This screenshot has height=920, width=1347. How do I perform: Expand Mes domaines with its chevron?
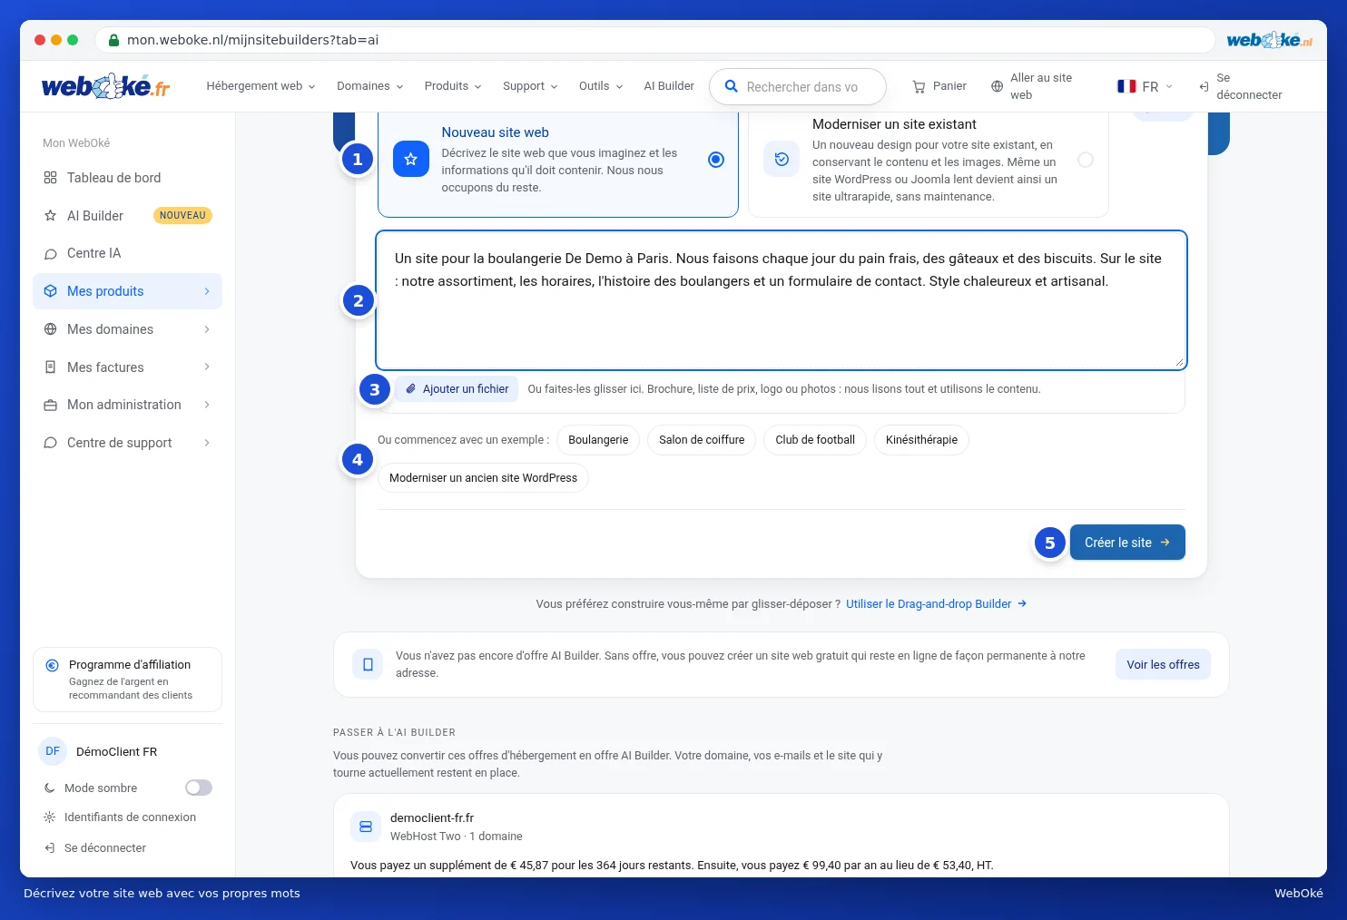[207, 329]
